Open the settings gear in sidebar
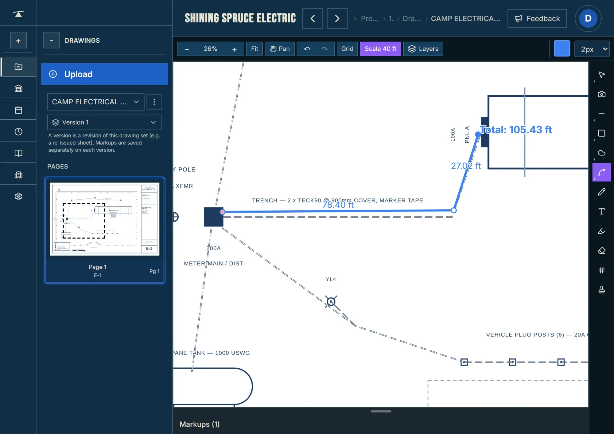614x434 pixels. pos(18,196)
